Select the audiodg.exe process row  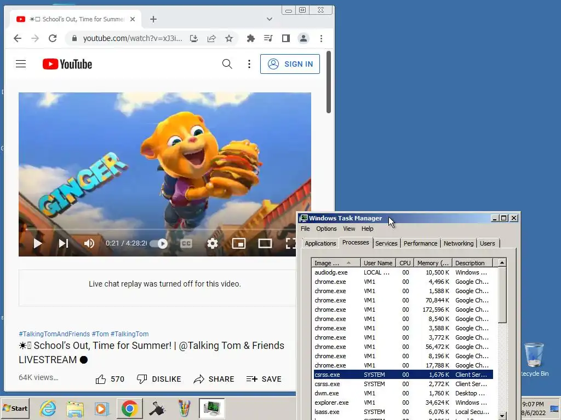(x=403, y=272)
